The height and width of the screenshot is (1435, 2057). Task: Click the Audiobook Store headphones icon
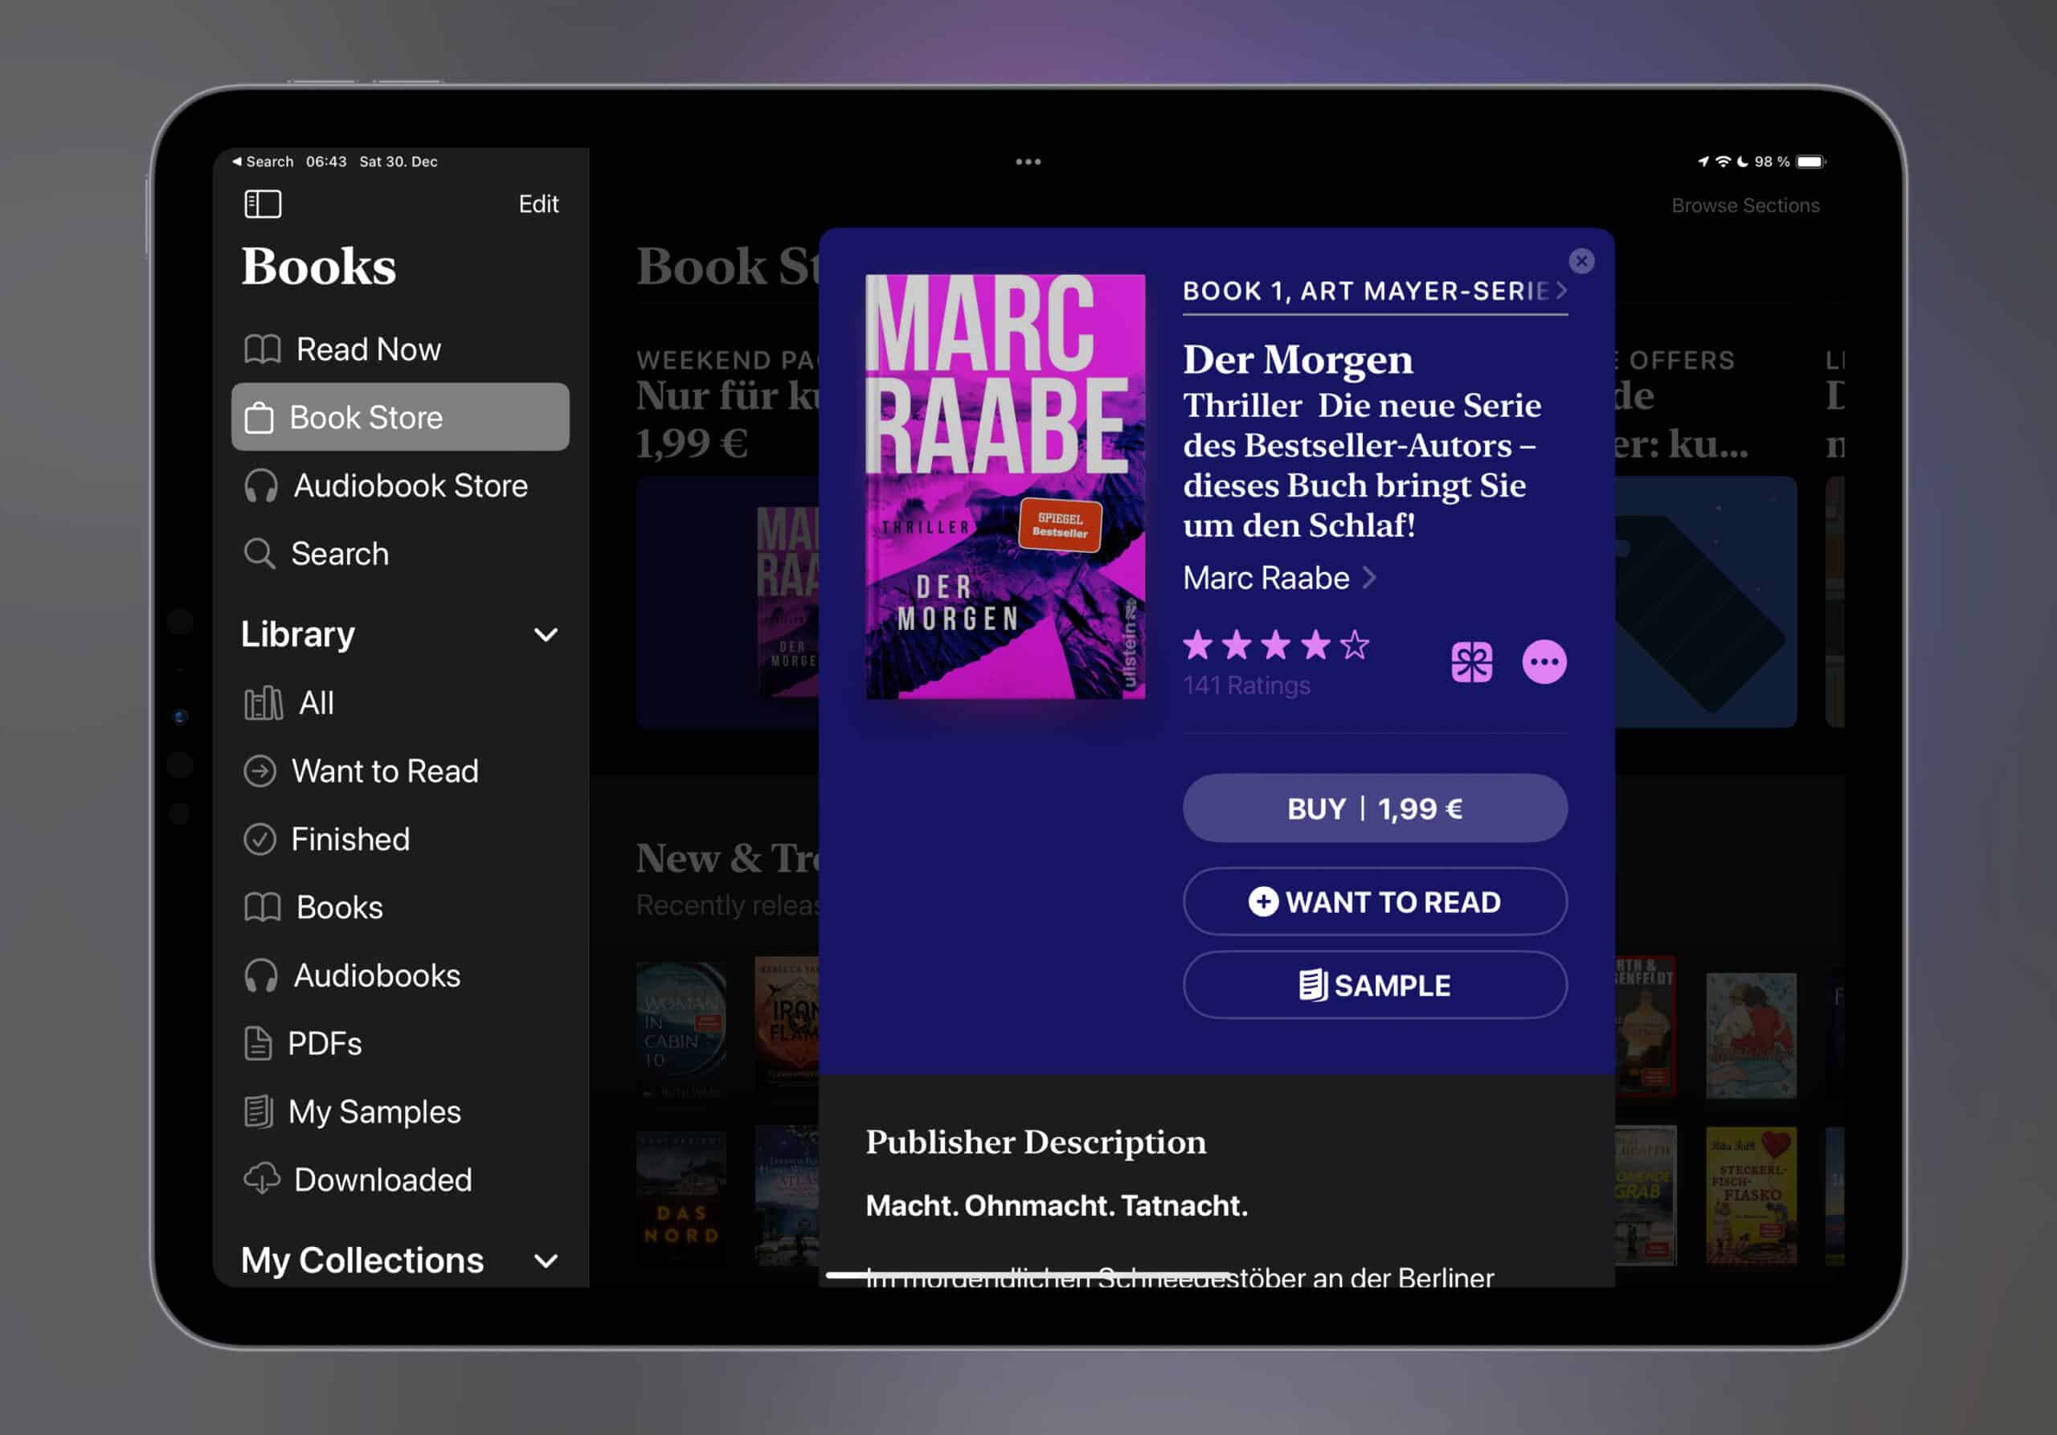tap(260, 485)
